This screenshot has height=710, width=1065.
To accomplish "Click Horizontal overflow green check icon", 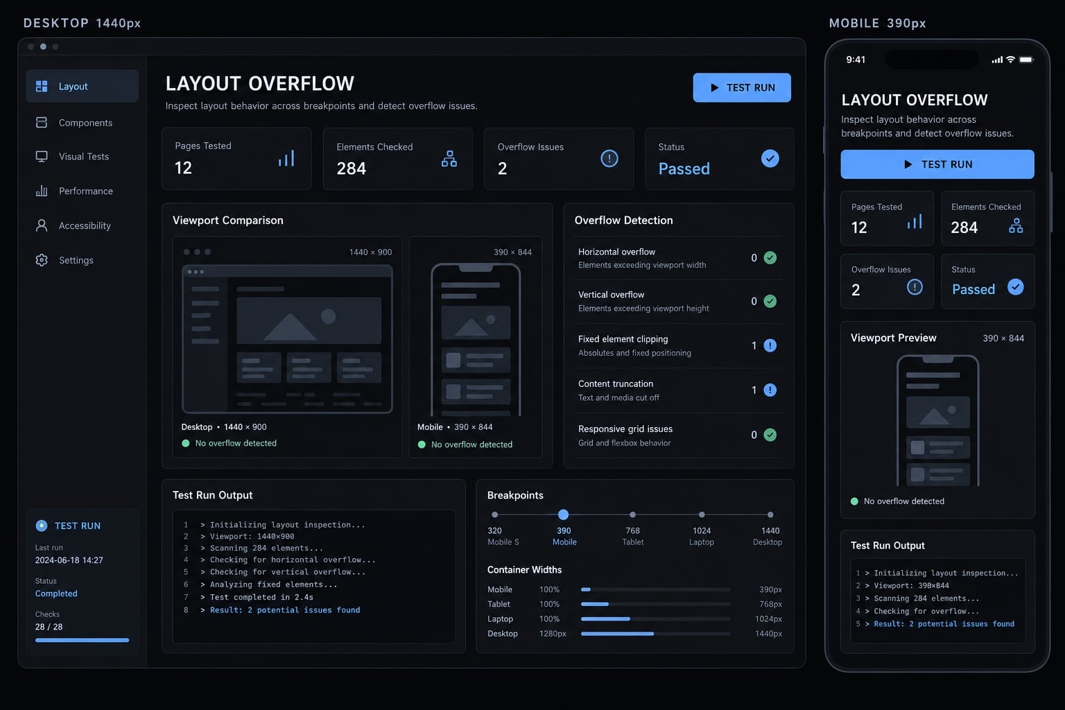I will tap(770, 258).
